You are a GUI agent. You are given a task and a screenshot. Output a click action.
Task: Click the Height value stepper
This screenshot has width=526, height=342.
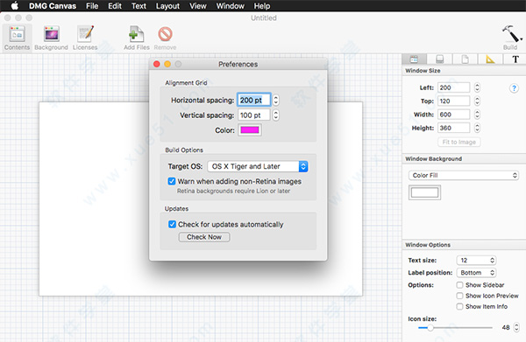(x=477, y=128)
